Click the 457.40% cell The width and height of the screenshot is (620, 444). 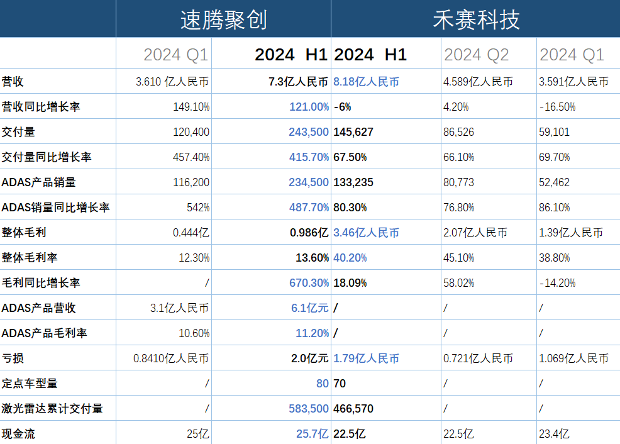coord(163,157)
